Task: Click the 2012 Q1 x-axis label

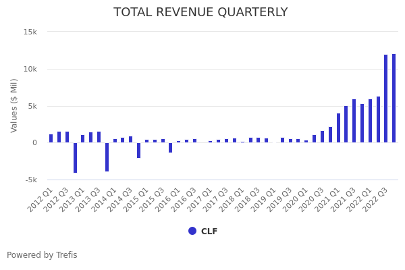Action: [x=41, y=200]
